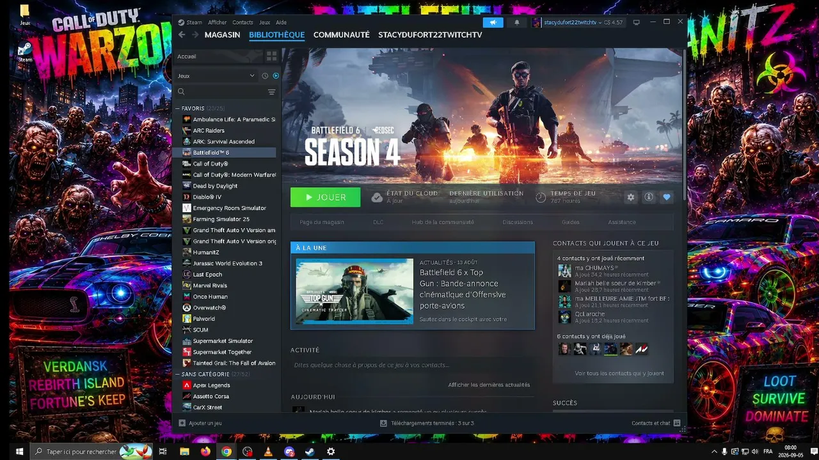Open the Contacts menu
The image size is (819, 460).
point(243,22)
